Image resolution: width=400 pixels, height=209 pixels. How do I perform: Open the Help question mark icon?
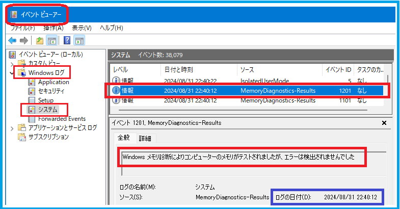pyautogui.click(x=67, y=40)
